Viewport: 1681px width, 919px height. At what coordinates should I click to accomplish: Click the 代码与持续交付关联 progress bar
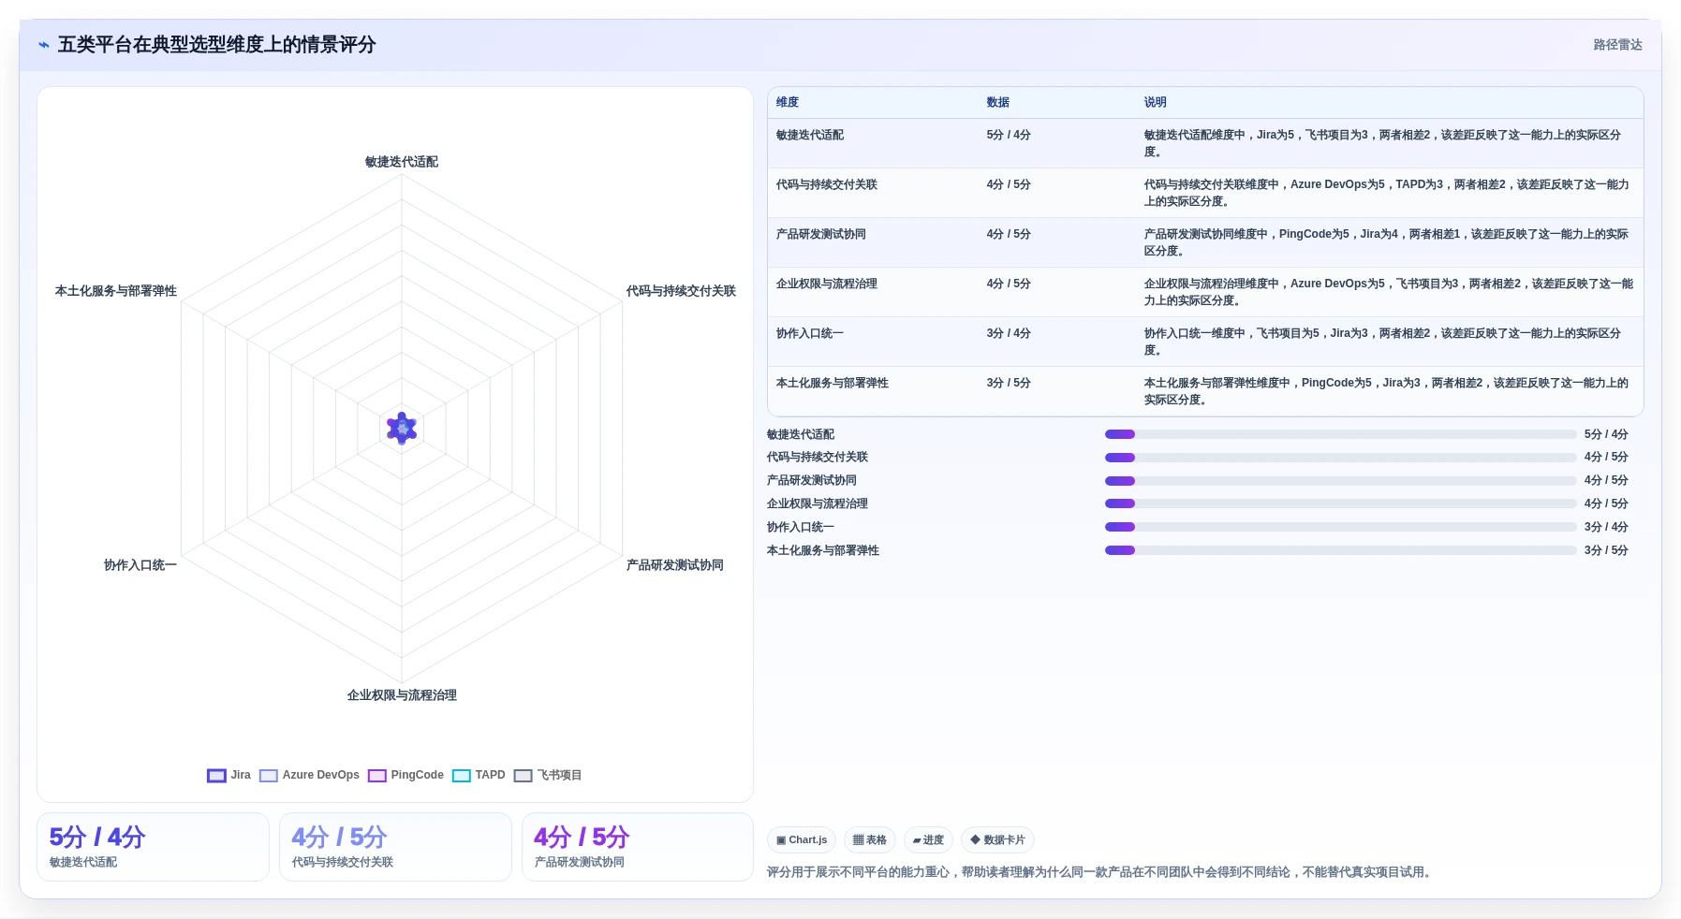pos(1340,458)
